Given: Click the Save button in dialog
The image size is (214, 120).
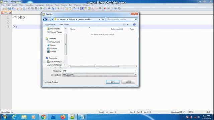Looking at the screenshot, I should point(113,82).
